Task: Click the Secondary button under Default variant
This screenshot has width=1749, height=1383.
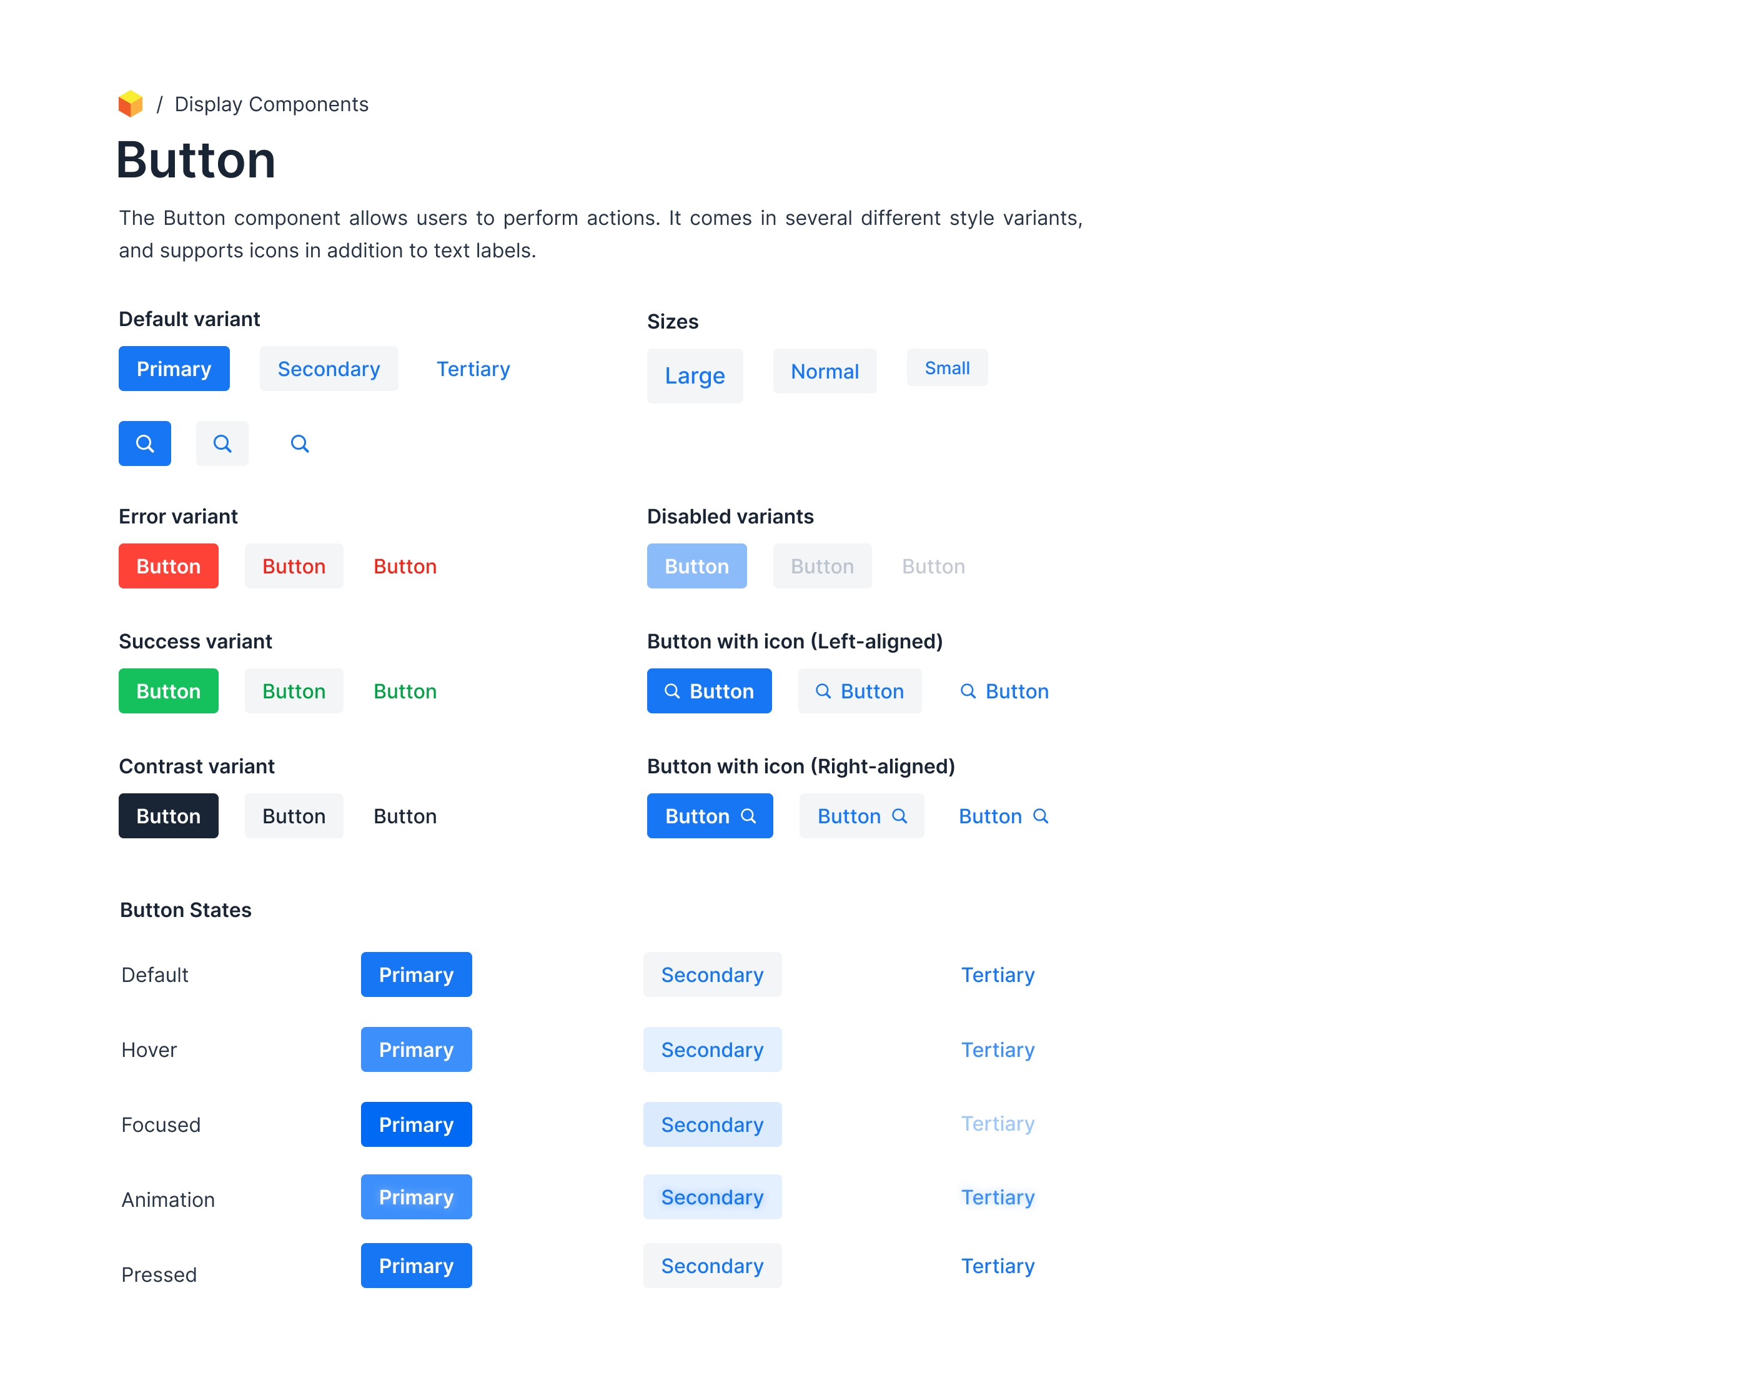Action: tap(328, 369)
